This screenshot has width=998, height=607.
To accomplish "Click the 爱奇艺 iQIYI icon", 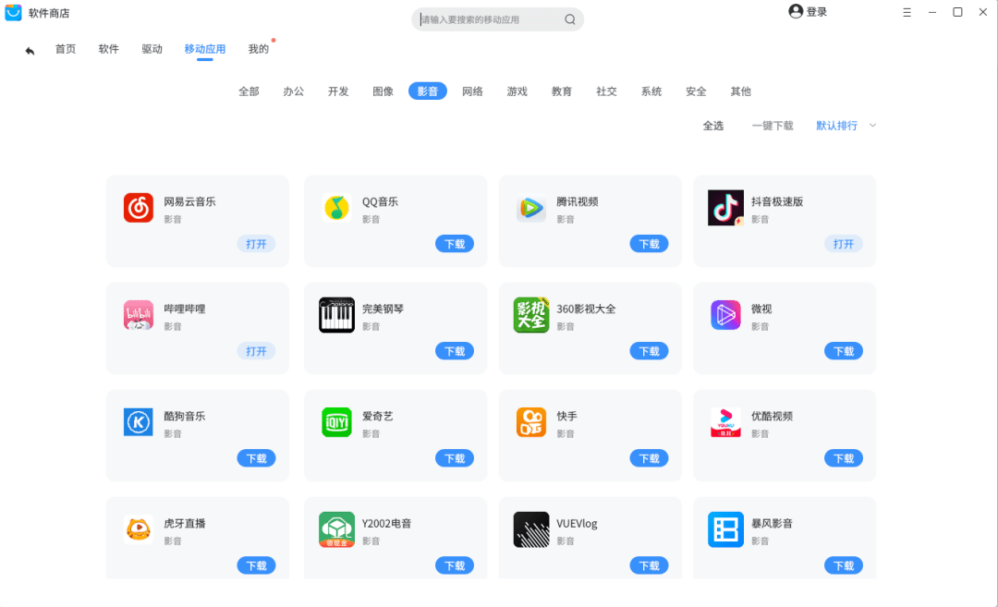I will [x=336, y=422].
